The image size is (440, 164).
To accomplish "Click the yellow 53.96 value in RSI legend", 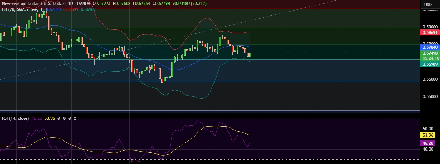I will pyautogui.click(x=49, y=118).
